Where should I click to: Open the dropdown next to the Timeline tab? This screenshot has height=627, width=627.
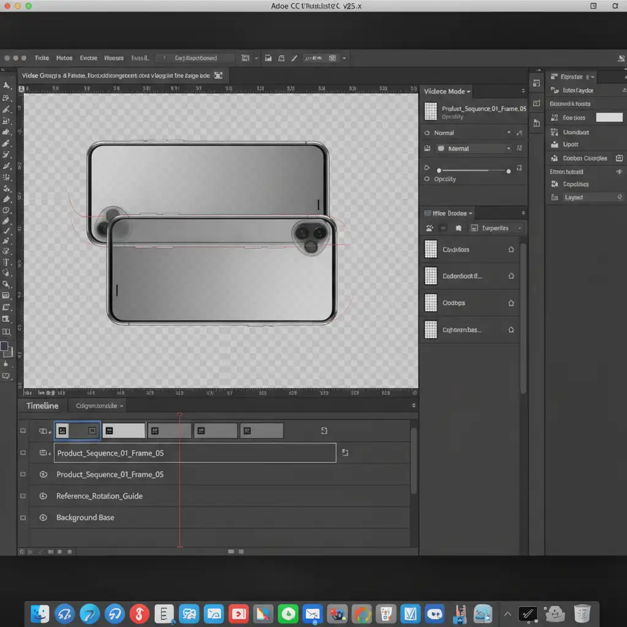click(100, 406)
